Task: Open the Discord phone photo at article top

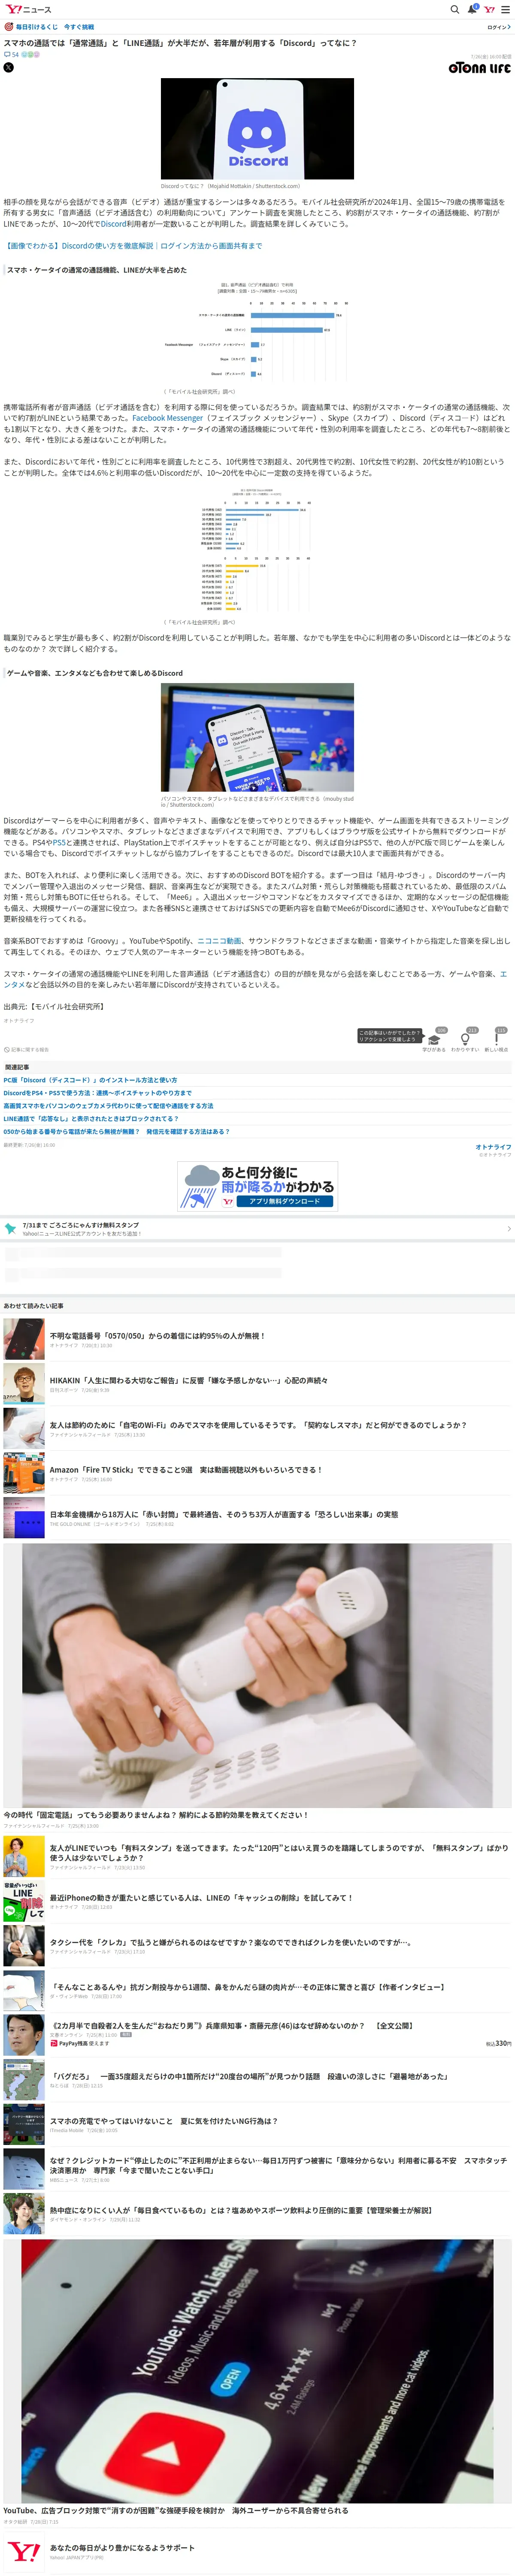Action: [257, 129]
